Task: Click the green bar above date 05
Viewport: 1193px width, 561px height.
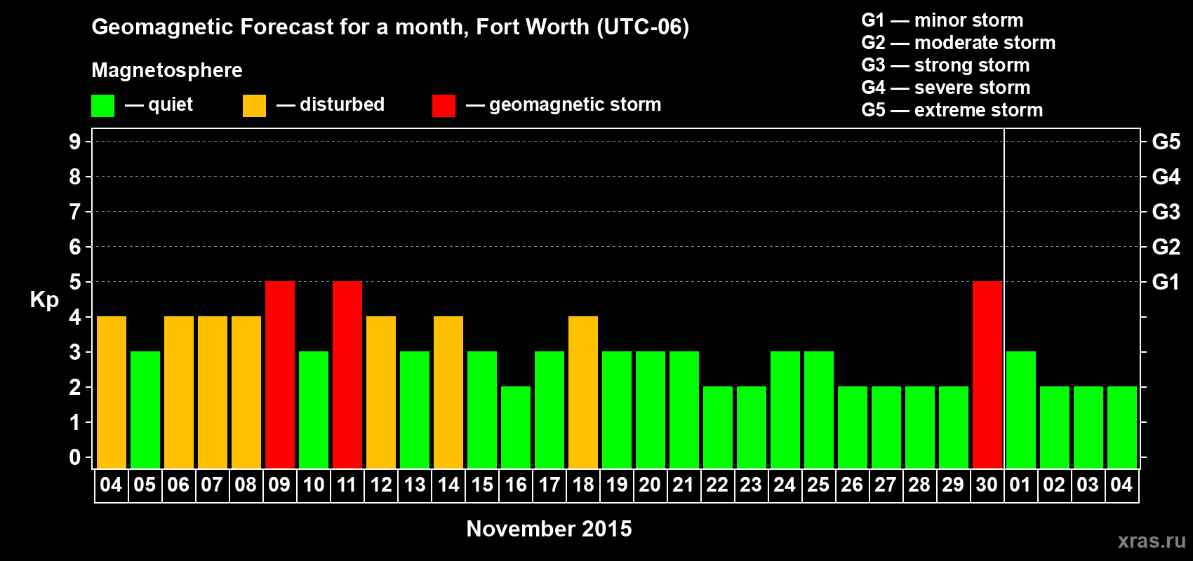Action: tap(145, 410)
